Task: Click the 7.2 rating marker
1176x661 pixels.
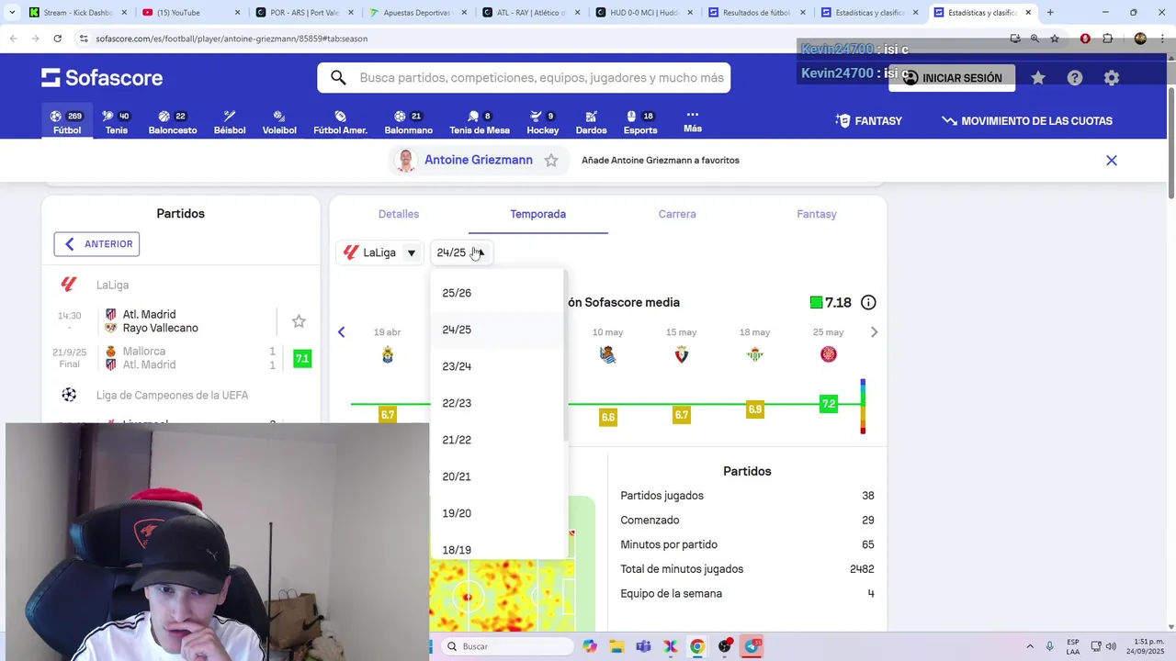Action: point(829,404)
